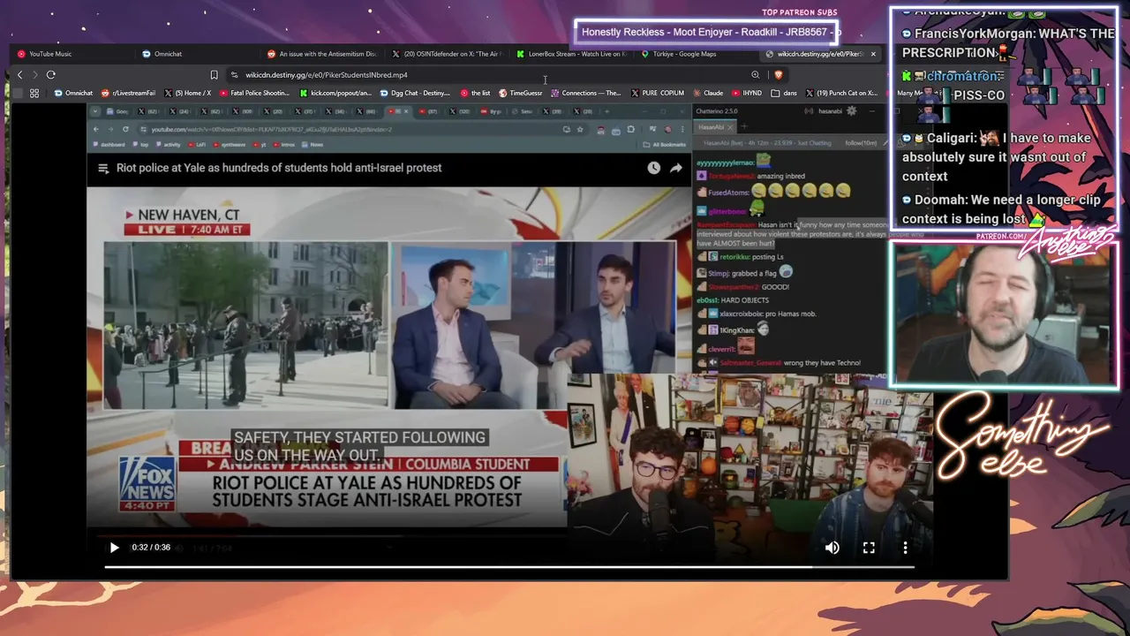This screenshot has height=636, width=1130.
Task: Open the kick.com/popout bookmark
Action: tap(336, 93)
